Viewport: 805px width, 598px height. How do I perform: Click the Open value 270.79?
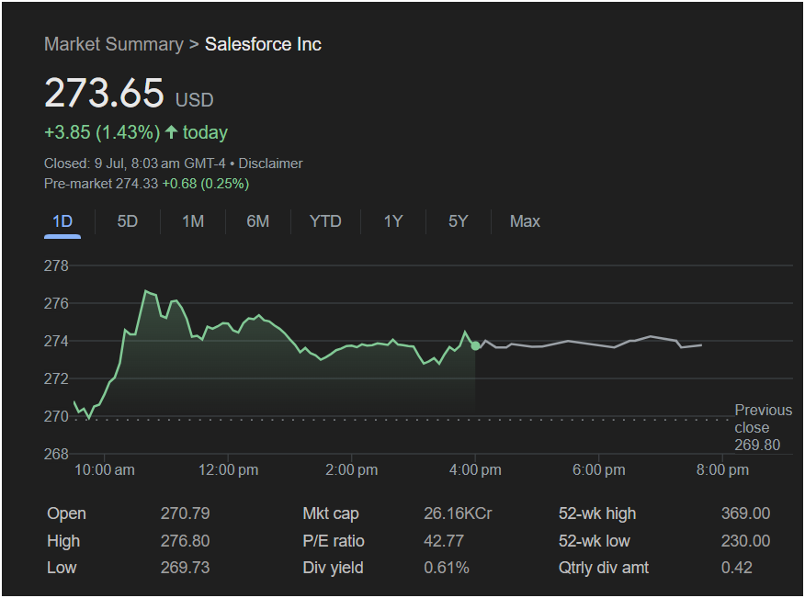186,513
